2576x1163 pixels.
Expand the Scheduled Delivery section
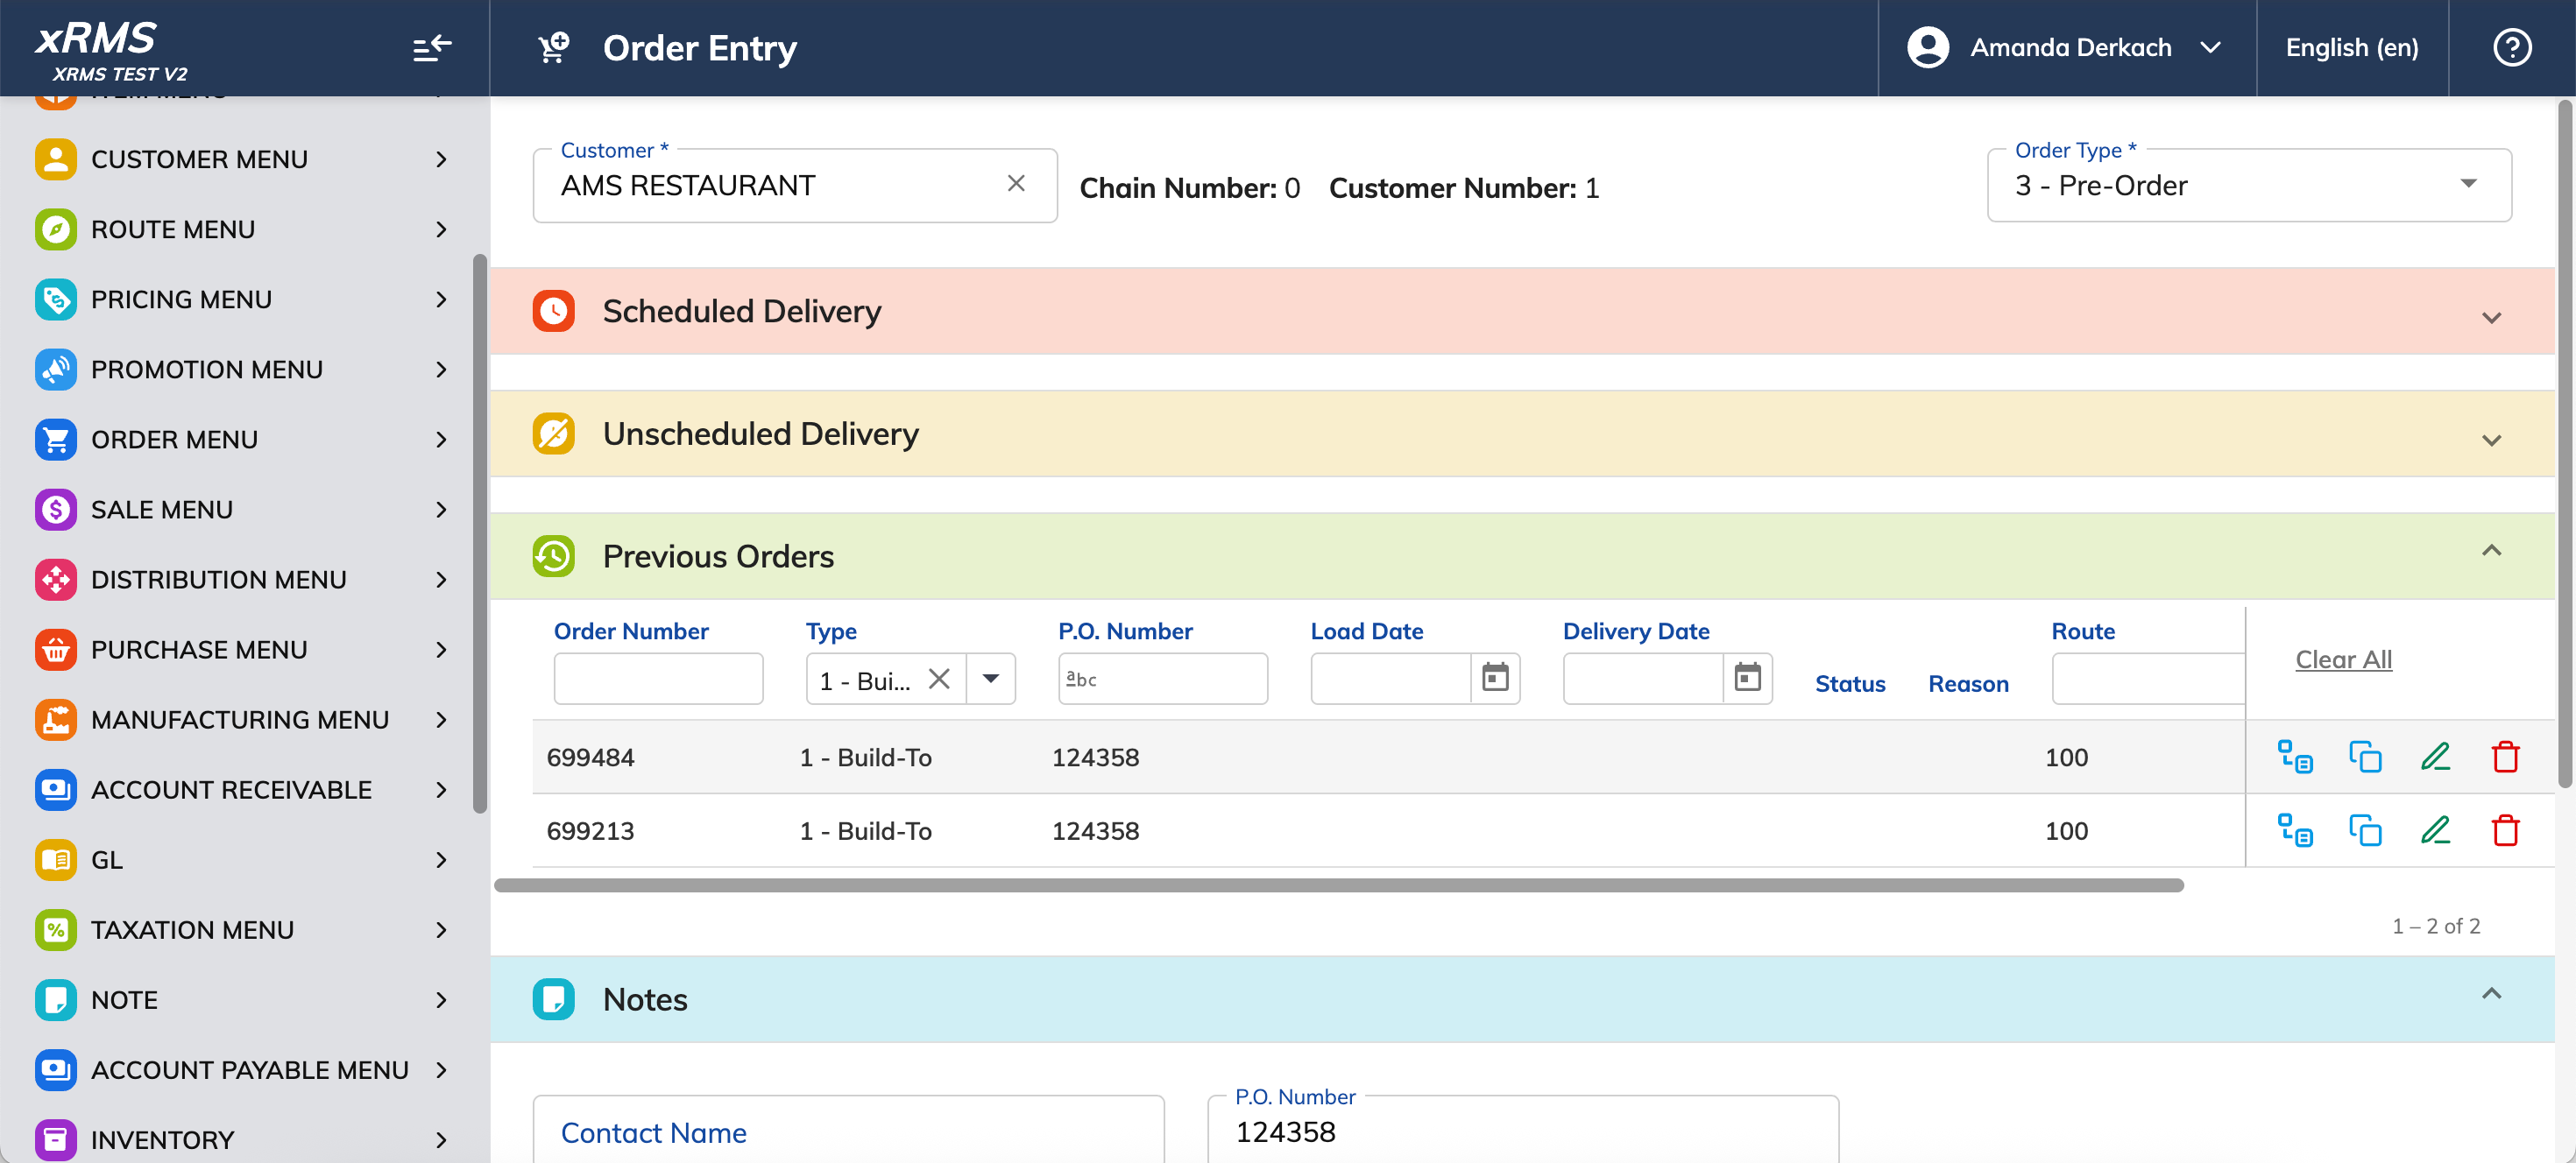pos(2491,318)
